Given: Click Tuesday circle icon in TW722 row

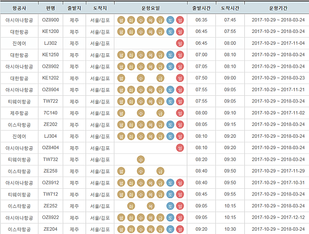Looking at the screenshot, I should [x=131, y=102].
